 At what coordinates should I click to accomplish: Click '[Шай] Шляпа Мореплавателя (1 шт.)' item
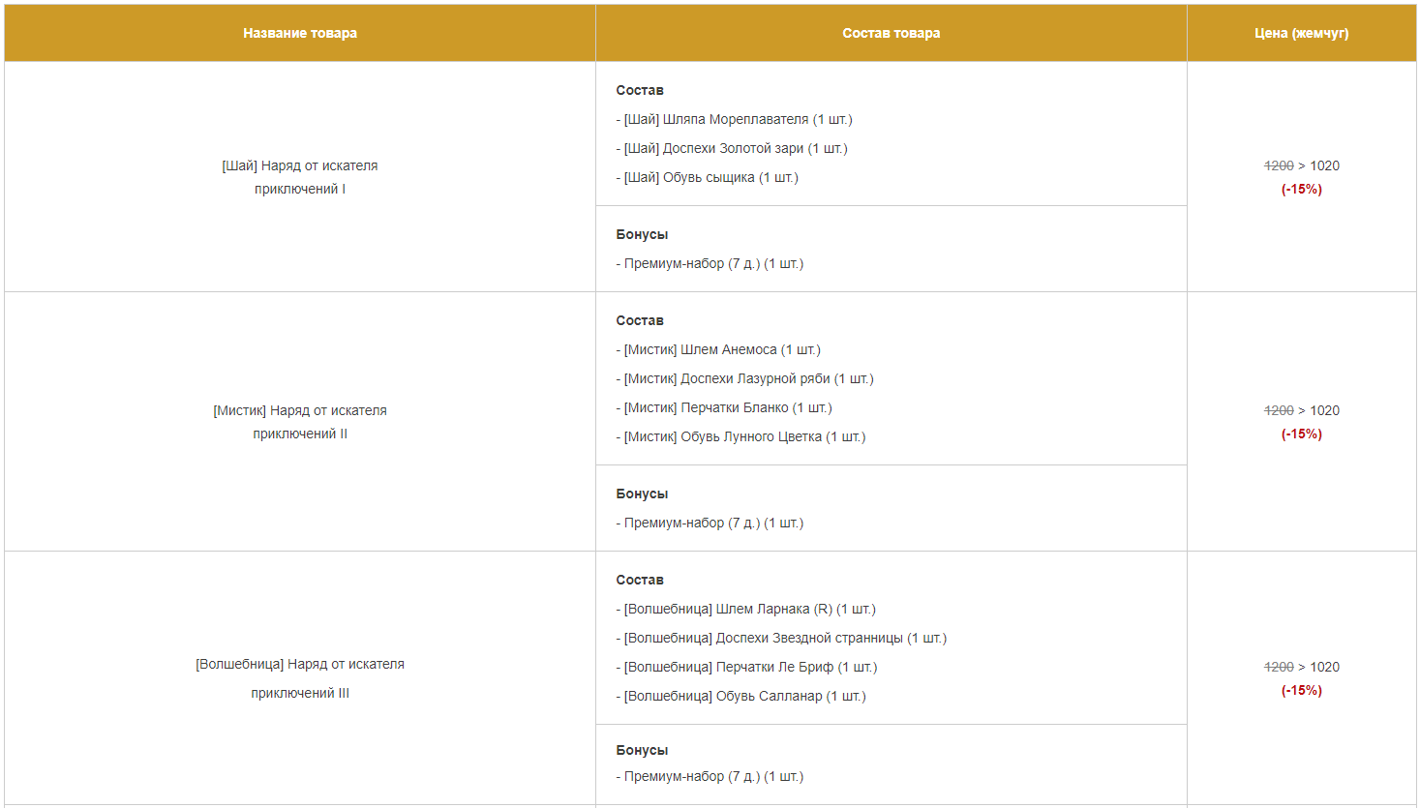tap(735, 119)
